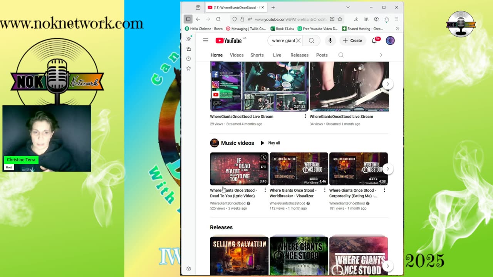The width and height of the screenshot is (493, 277).
Task: Show next Releases arrow
Action: (387, 266)
